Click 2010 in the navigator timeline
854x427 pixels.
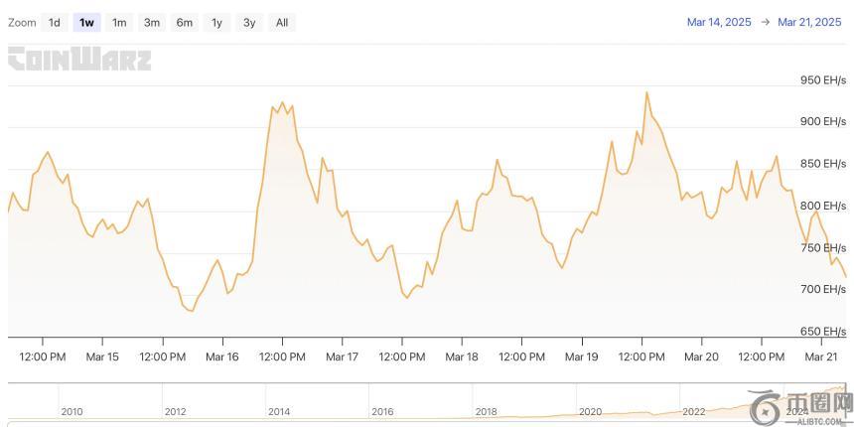[71, 412]
